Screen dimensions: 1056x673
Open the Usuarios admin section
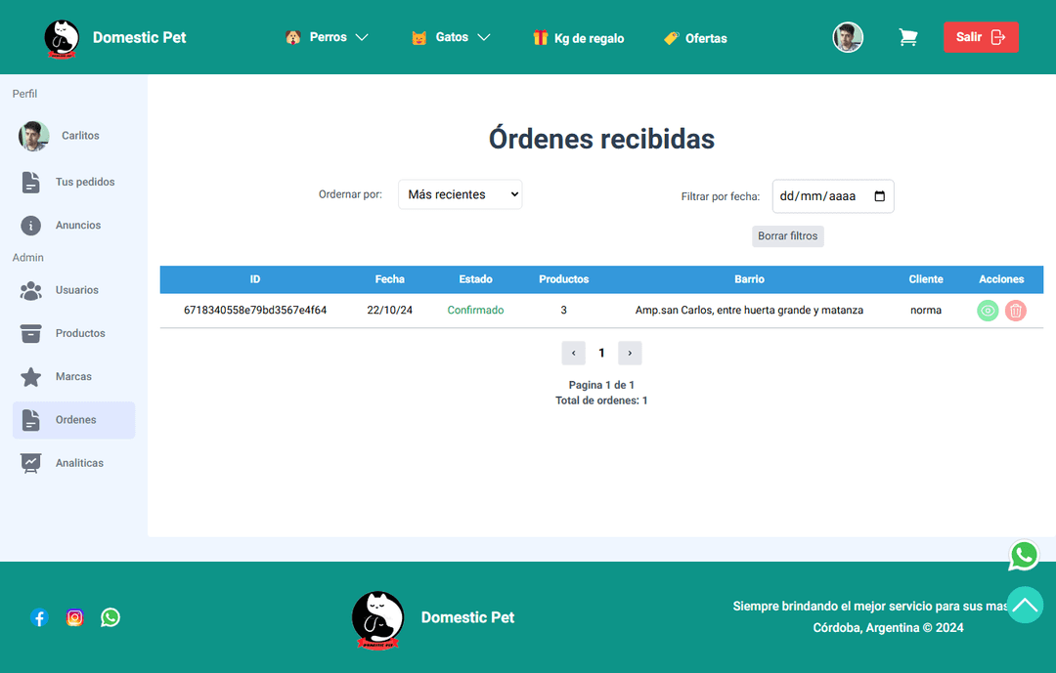pos(76,290)
